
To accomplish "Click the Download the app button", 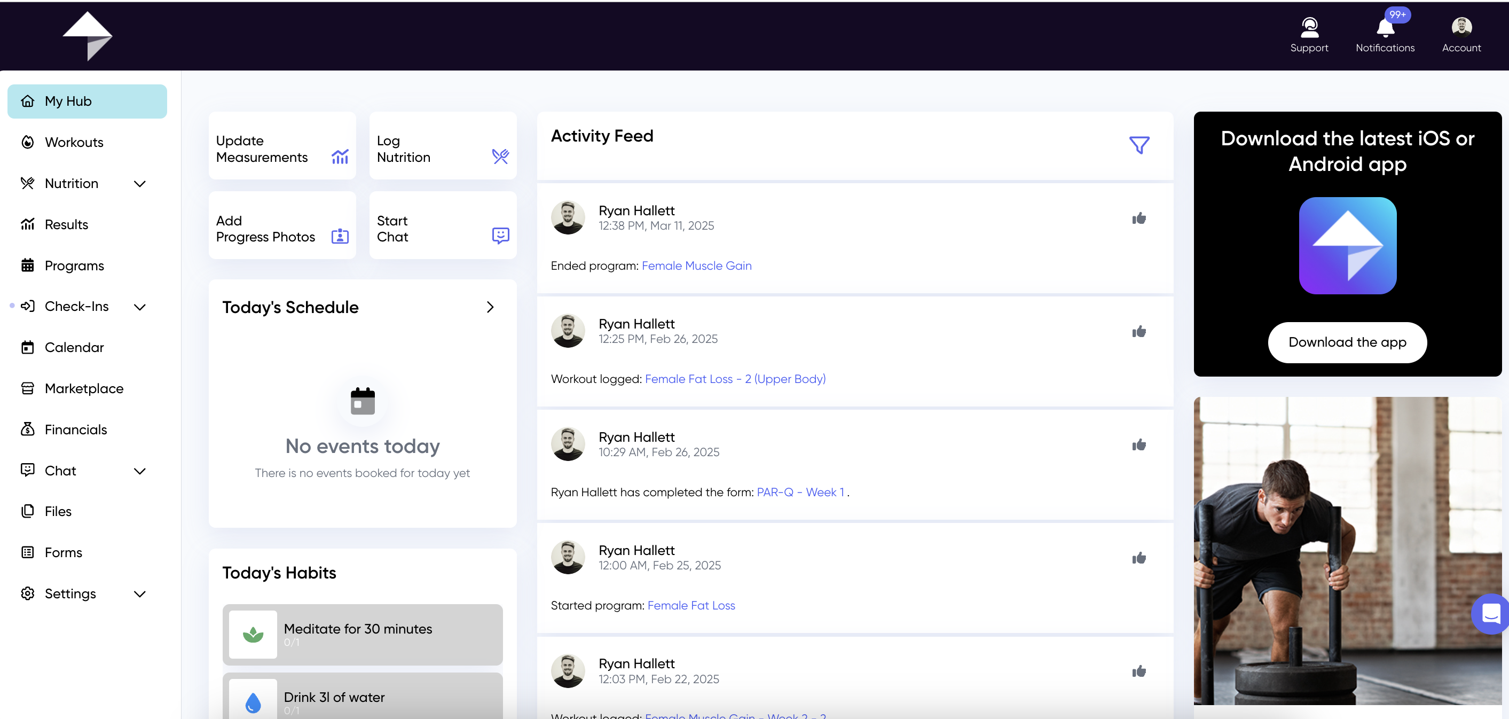I will (1347, 342).
